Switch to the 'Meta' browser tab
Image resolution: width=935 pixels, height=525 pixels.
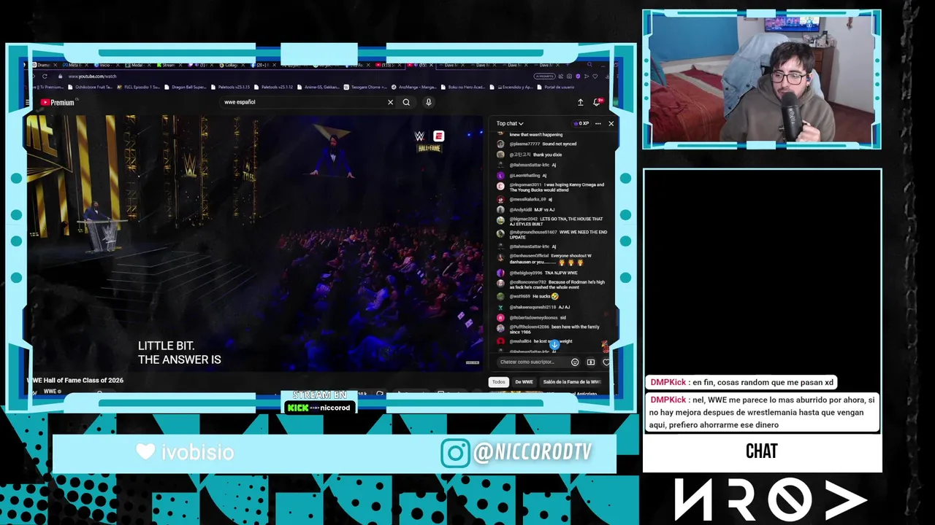point(75,65)
